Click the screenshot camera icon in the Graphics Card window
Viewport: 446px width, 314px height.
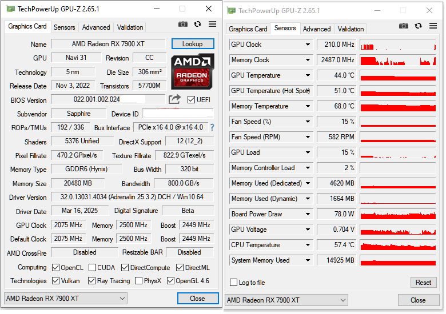pyautogui.click(x=183, y=25)
